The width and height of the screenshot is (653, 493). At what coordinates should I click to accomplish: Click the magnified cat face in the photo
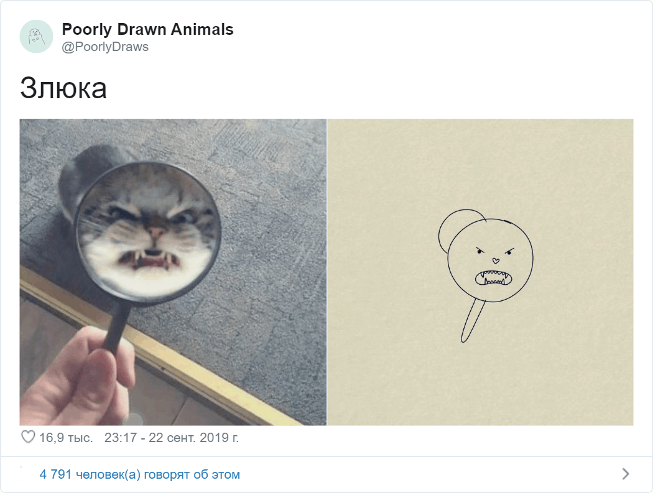[x=148, y=232]
